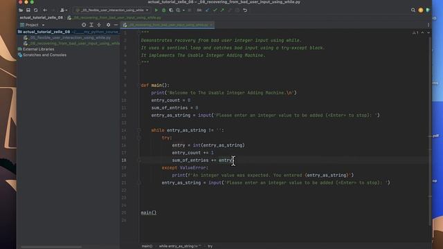Screen dimensions: 443x249
Task: Open the Project view dropdown
Action: click(x=33, y=25)
